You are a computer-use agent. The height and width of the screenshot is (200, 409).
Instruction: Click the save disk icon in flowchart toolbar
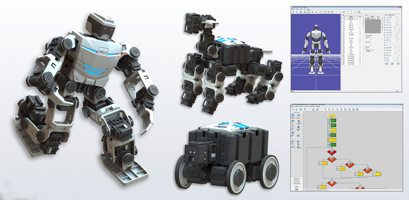pos(301,109)
